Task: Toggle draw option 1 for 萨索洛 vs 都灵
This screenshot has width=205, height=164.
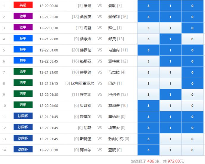Action: 170,39
